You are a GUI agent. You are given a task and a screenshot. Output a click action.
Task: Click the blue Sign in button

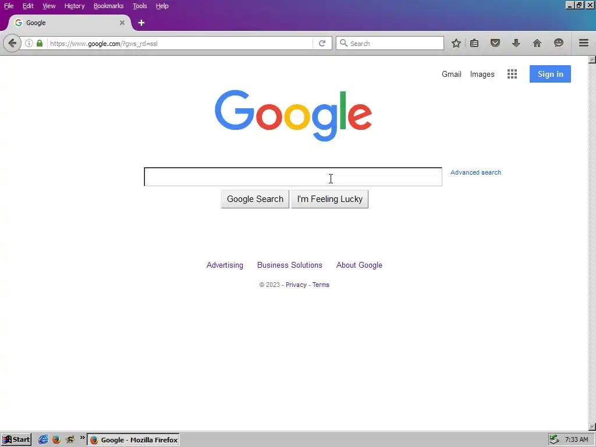[550, 74]
